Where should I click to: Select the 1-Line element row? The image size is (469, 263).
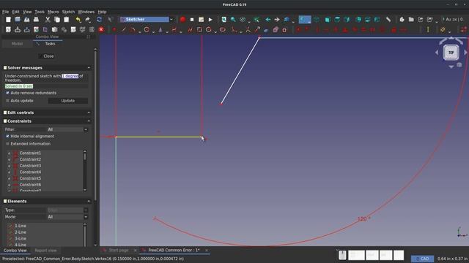coord(45,226)
